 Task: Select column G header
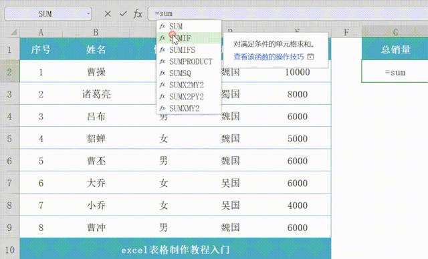(x=395, y=32)
